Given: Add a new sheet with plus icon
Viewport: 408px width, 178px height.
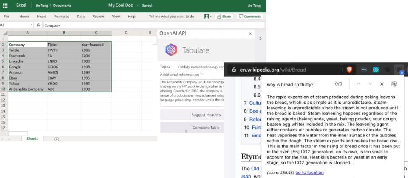Looking at the screenshot, I should (x=57, y=139).
